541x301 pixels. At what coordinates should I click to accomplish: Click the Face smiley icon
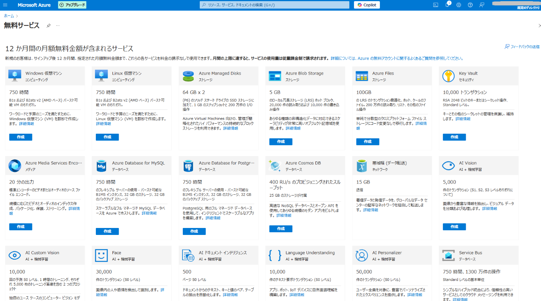click(102, 255)
